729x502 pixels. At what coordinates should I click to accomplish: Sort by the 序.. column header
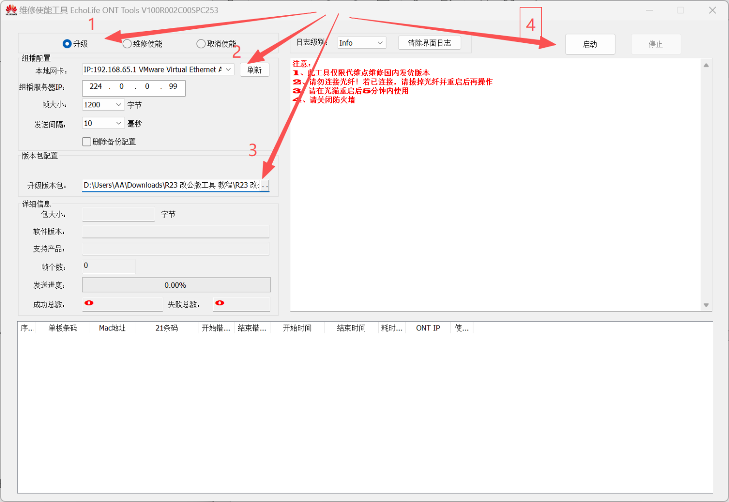(27, 328)
